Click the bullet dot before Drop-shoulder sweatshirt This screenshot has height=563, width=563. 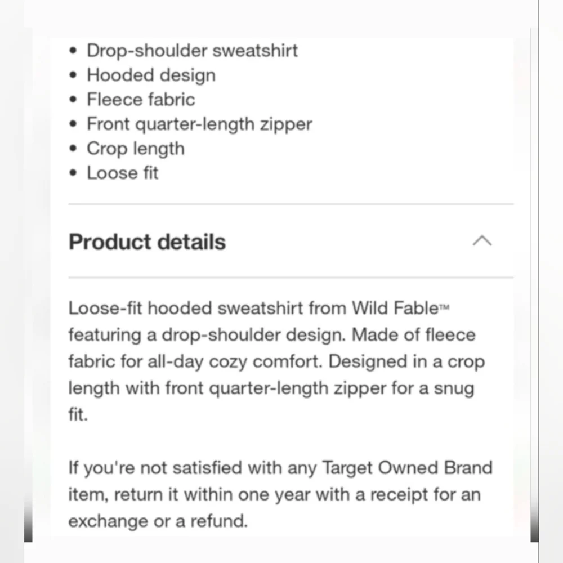pos(73,51)
